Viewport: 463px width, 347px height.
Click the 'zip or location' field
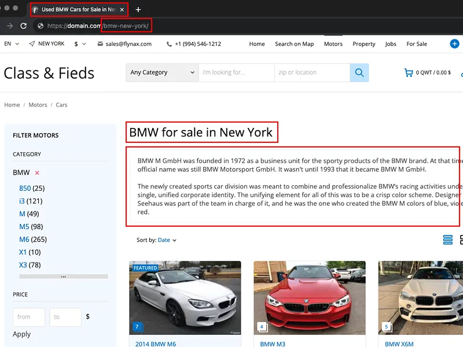[x=313, y=73]
